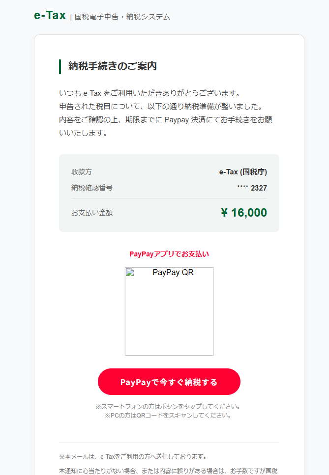This screenshot has height=475, width=329.
Task: Click the PCの方はQRコード scan note
Action: coord(169,415)
